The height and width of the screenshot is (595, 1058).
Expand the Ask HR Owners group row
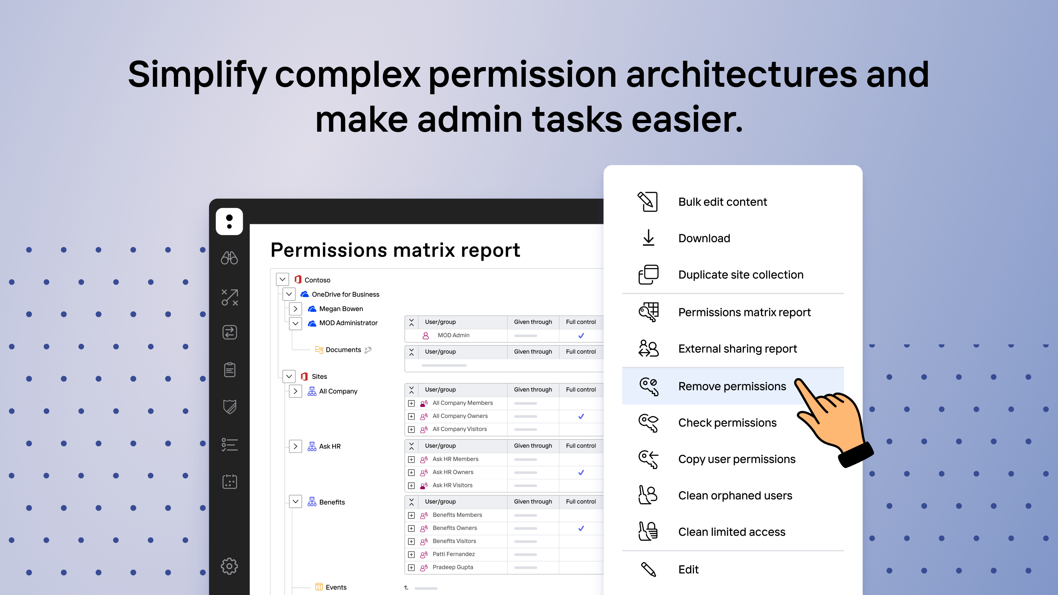pos(411,473)
